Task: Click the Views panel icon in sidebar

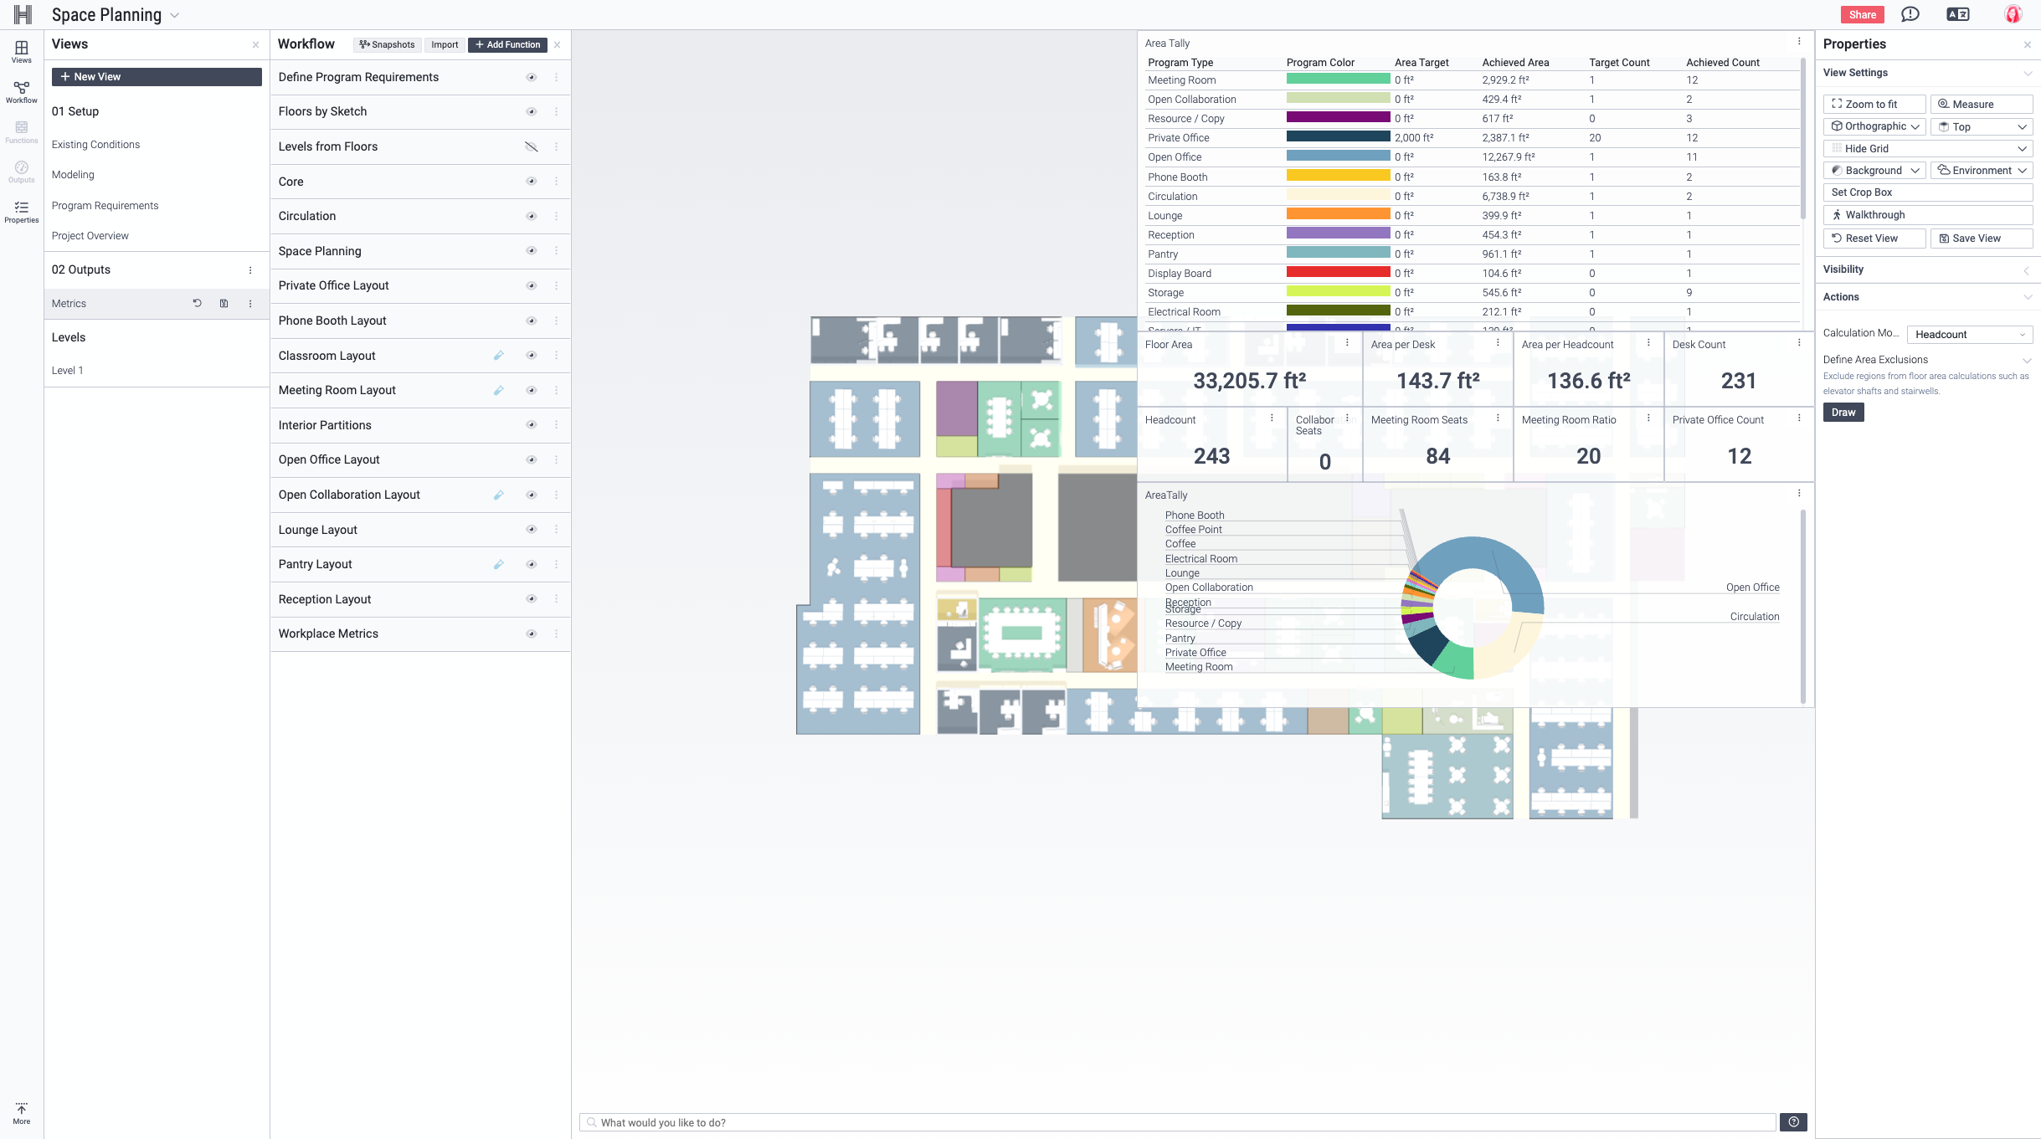Action: click(21, 52)
